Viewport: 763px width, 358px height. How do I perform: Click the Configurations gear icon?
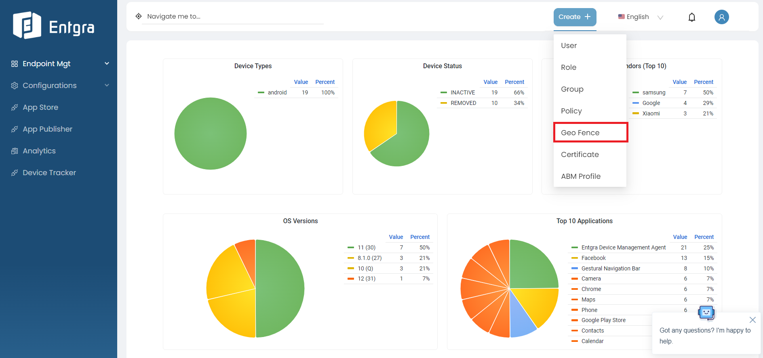(x=15, y=86)
